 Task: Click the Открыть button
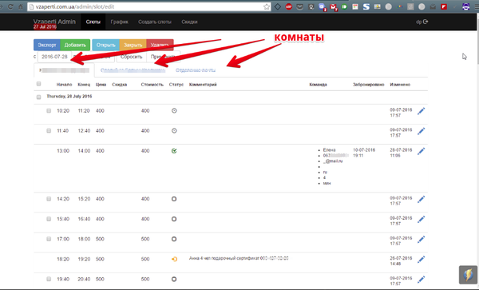[106, 45]
